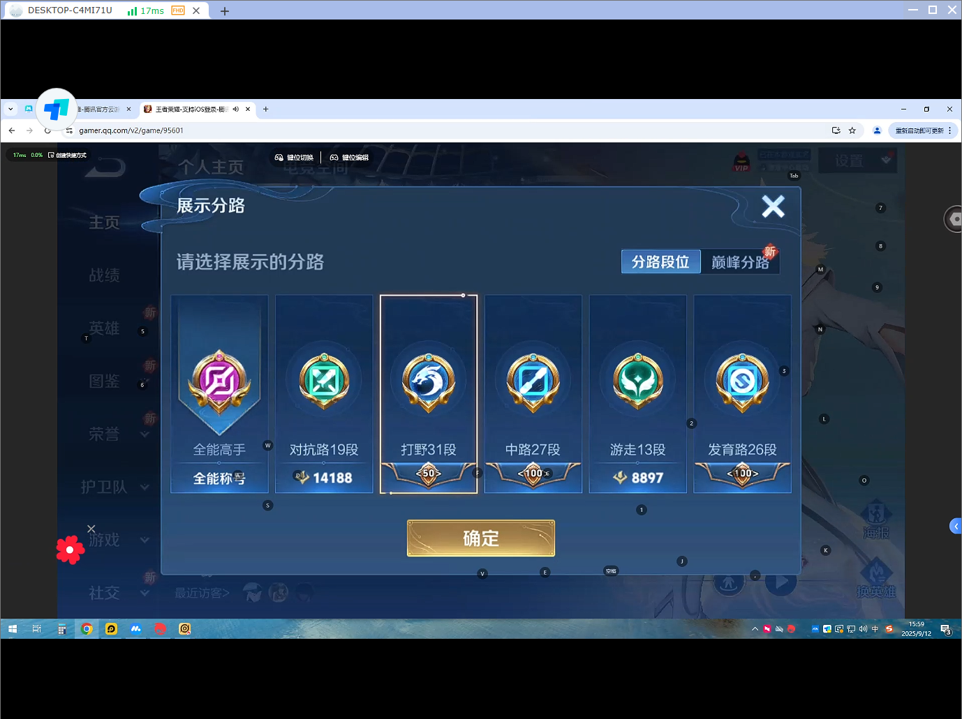
Task: Click the game back arrow icon
Action: 105,166
